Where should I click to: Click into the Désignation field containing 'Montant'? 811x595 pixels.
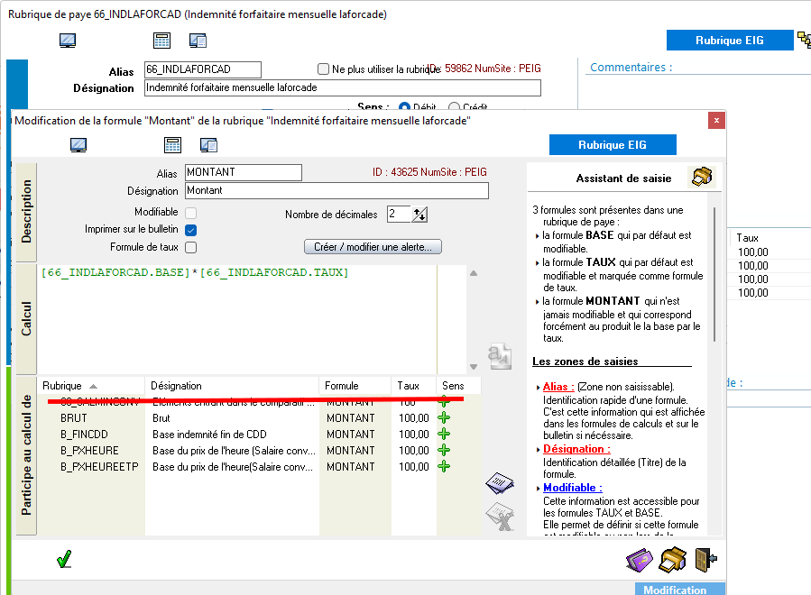[x=336, y=191]
